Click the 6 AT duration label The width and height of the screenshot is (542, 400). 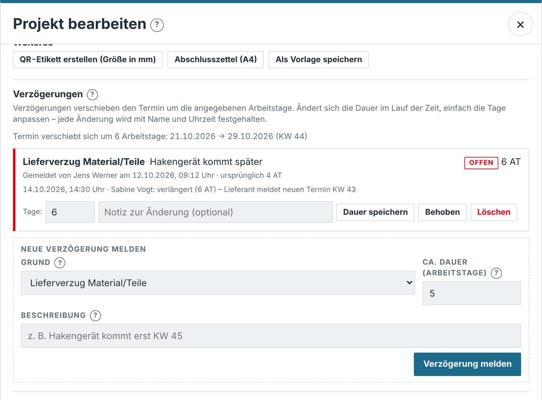(x=511, y=162)
